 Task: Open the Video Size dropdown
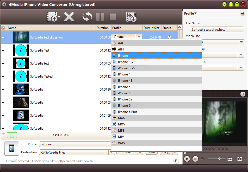241,42
